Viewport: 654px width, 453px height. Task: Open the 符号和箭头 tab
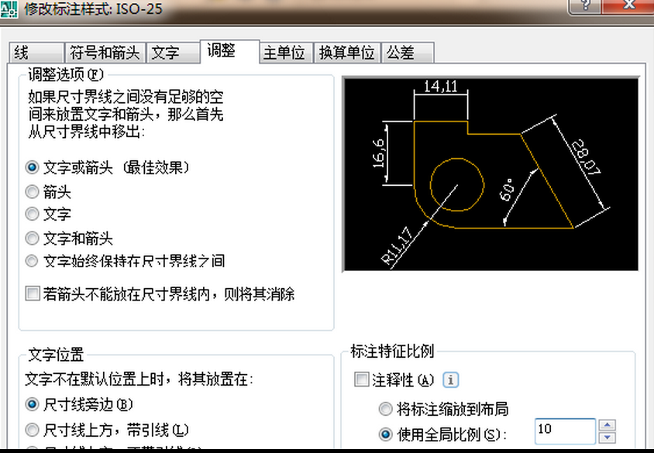[105, 53]
